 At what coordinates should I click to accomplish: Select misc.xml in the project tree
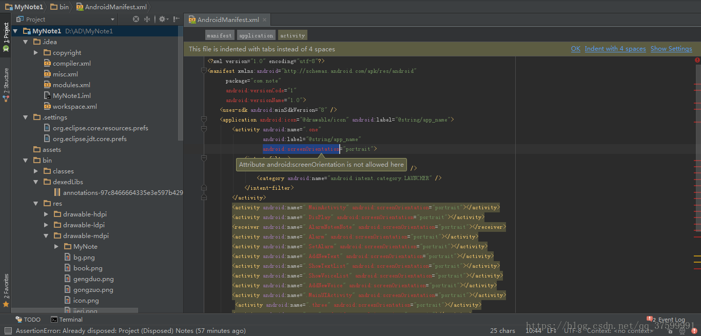click(65, 74)
